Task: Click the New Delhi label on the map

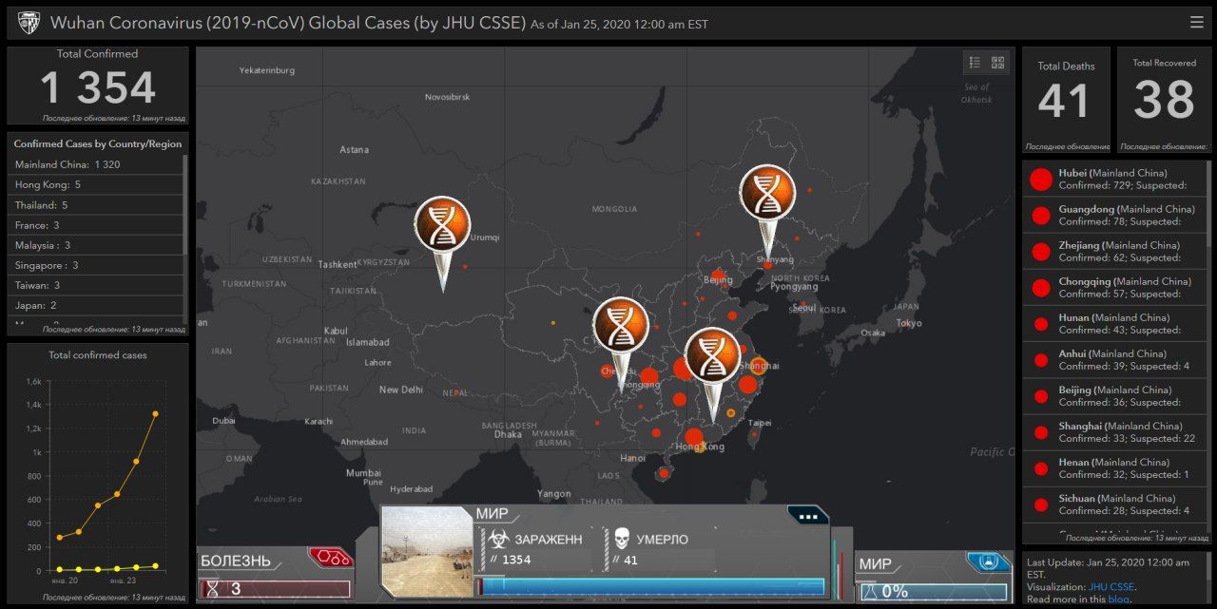Action: [400, 390]
